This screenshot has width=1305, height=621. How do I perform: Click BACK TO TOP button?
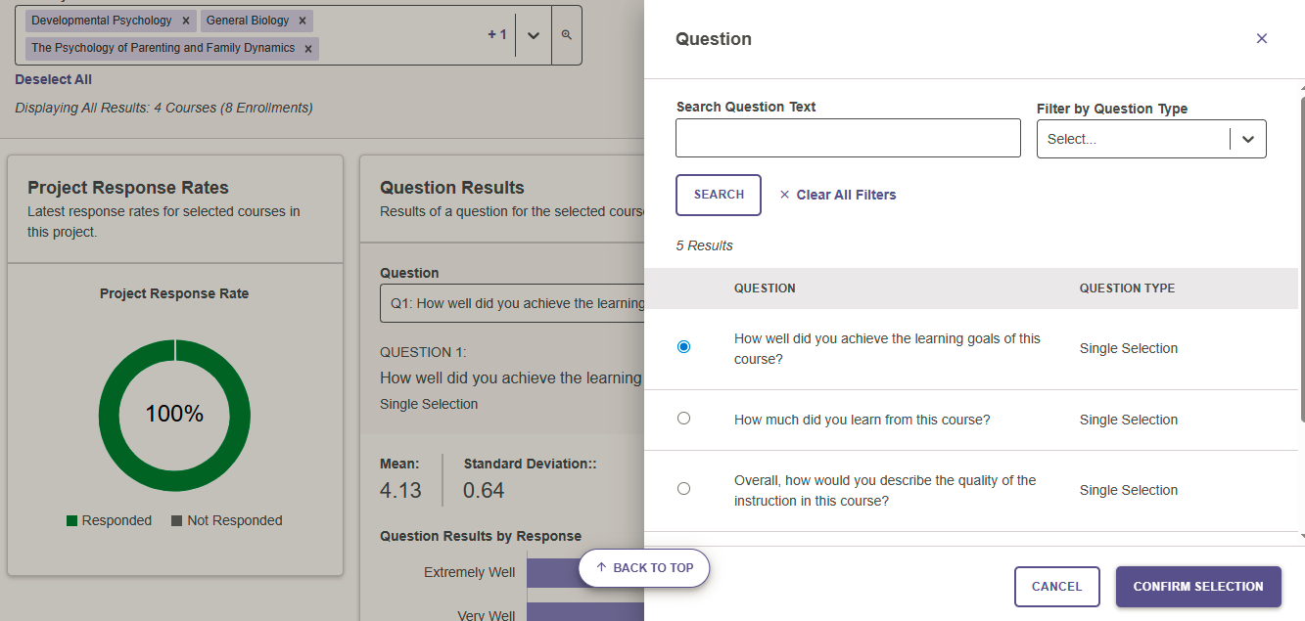click(644, 567)
